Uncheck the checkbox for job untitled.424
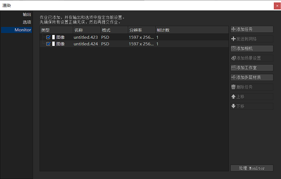This screenshot has width=281, height=179. [x=48, y=44]
